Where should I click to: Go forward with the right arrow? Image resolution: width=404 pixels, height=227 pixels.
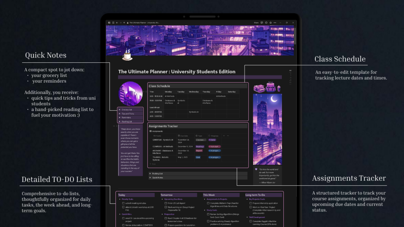pos(120,22)
